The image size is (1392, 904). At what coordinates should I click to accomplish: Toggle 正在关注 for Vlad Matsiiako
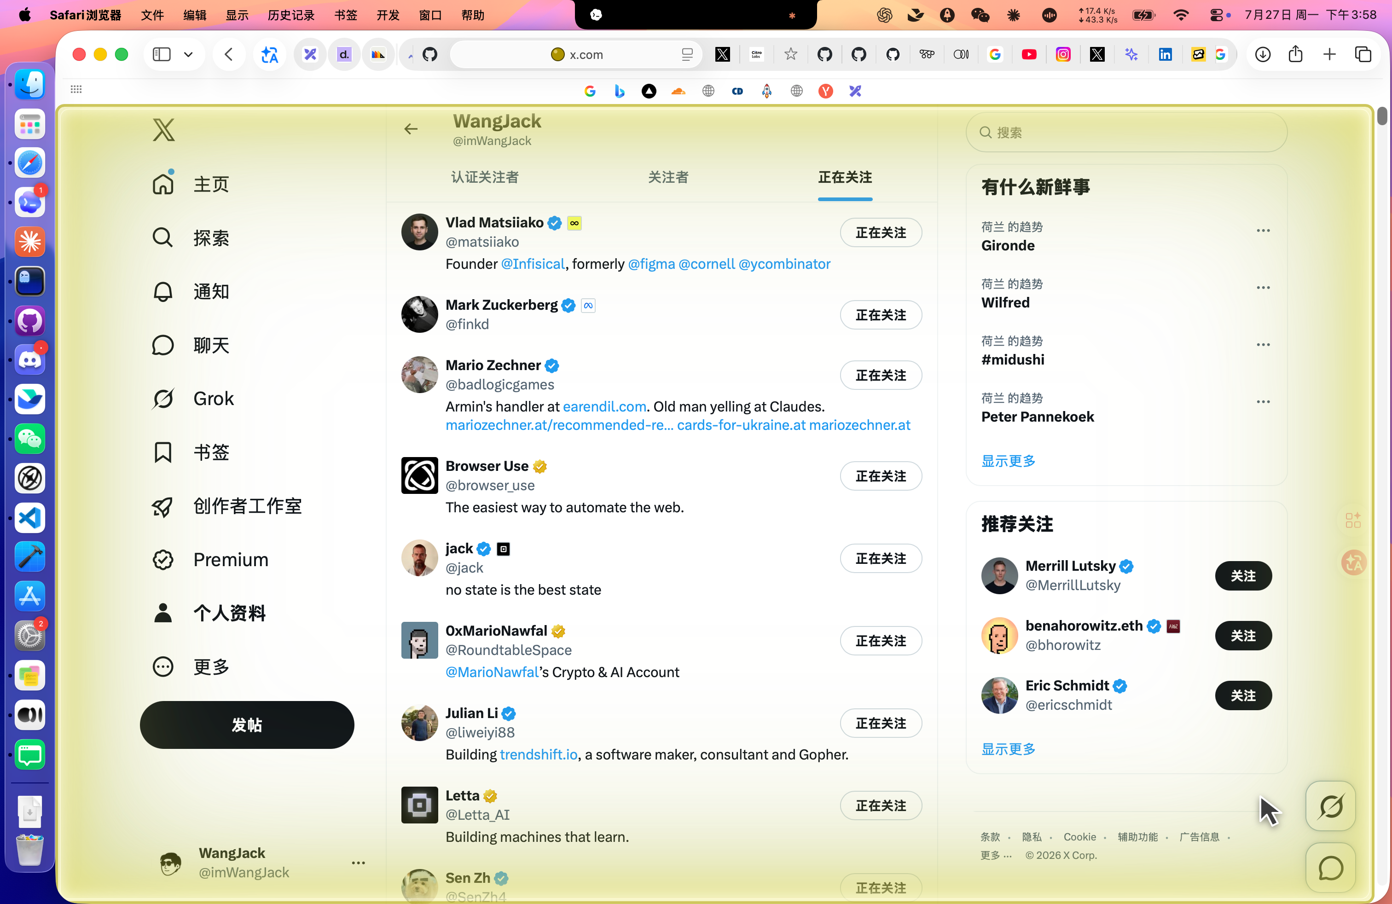(881, 233)
